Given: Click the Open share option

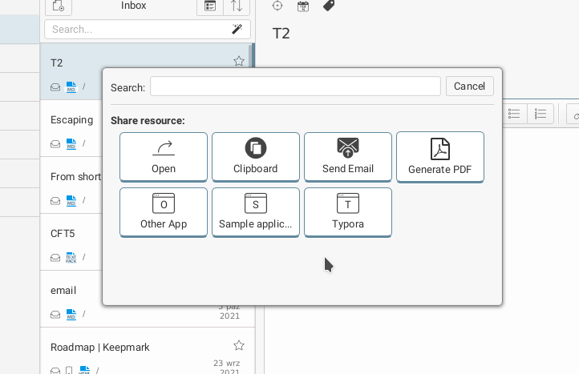Looking at the screenshot, I should [164, 157].
